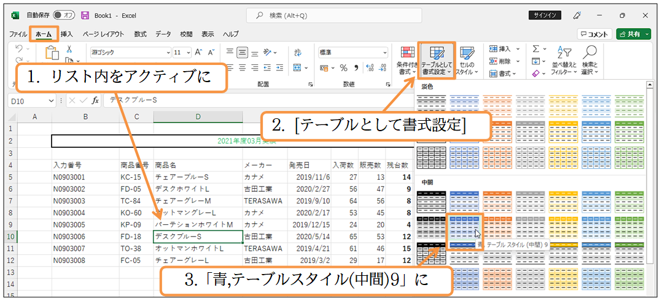Switch to the ホーム tab
Viewport: 662px width, 301px height.
pyautogui.click(x=44, y=34)
